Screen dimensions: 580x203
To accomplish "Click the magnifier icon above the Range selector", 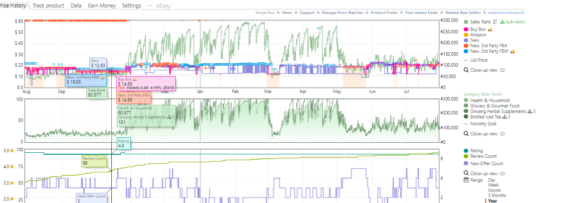I will 466,173.
